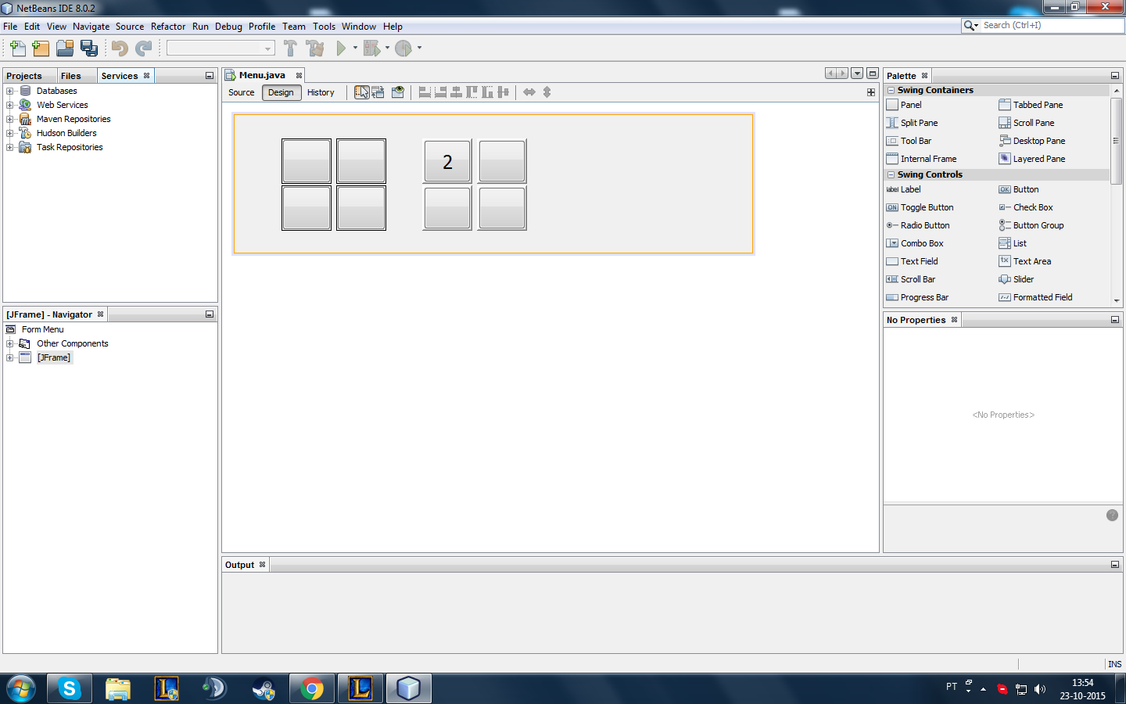Expand Other Components in the Navigator
Screen dimensions: 1126x704
pyautogui.click(x=10, y=343)
